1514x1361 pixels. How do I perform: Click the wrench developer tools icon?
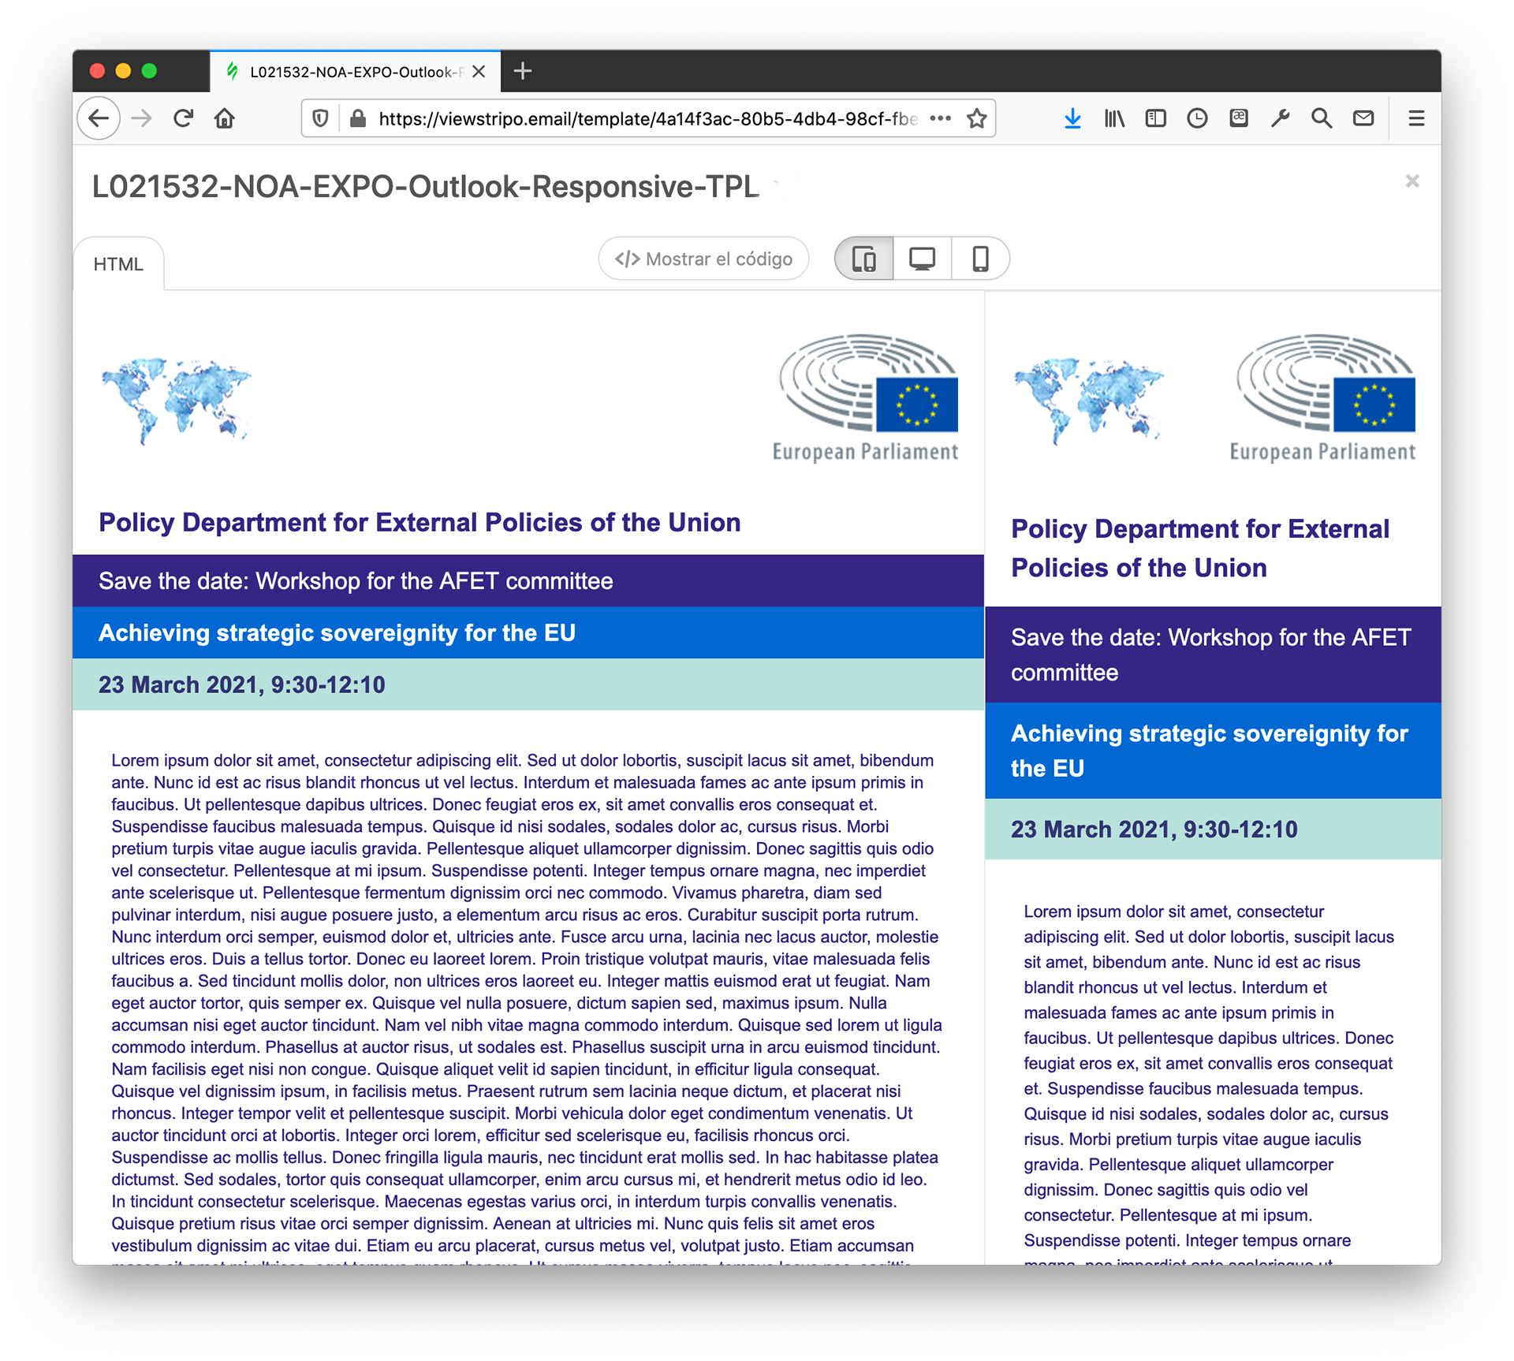coord(1280,118)
